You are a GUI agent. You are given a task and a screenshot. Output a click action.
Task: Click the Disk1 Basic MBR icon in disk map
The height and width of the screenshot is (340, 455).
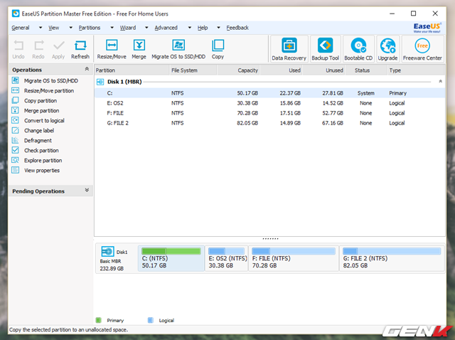[107, 251]
